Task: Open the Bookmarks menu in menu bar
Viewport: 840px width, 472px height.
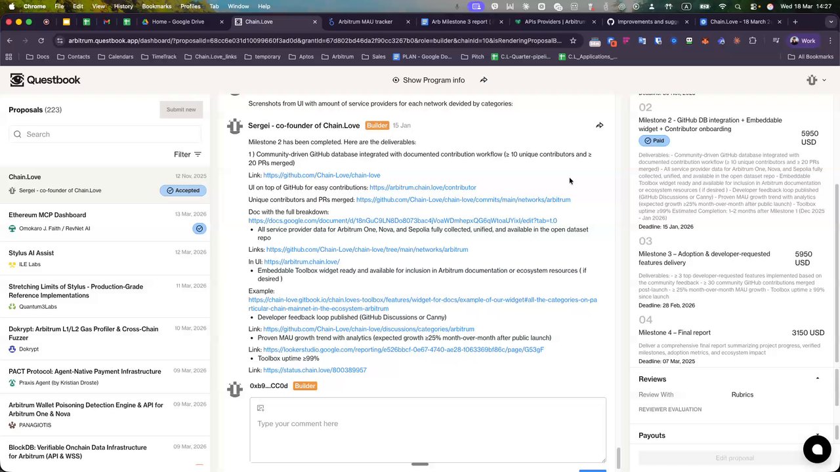Action: pos(156,7)
